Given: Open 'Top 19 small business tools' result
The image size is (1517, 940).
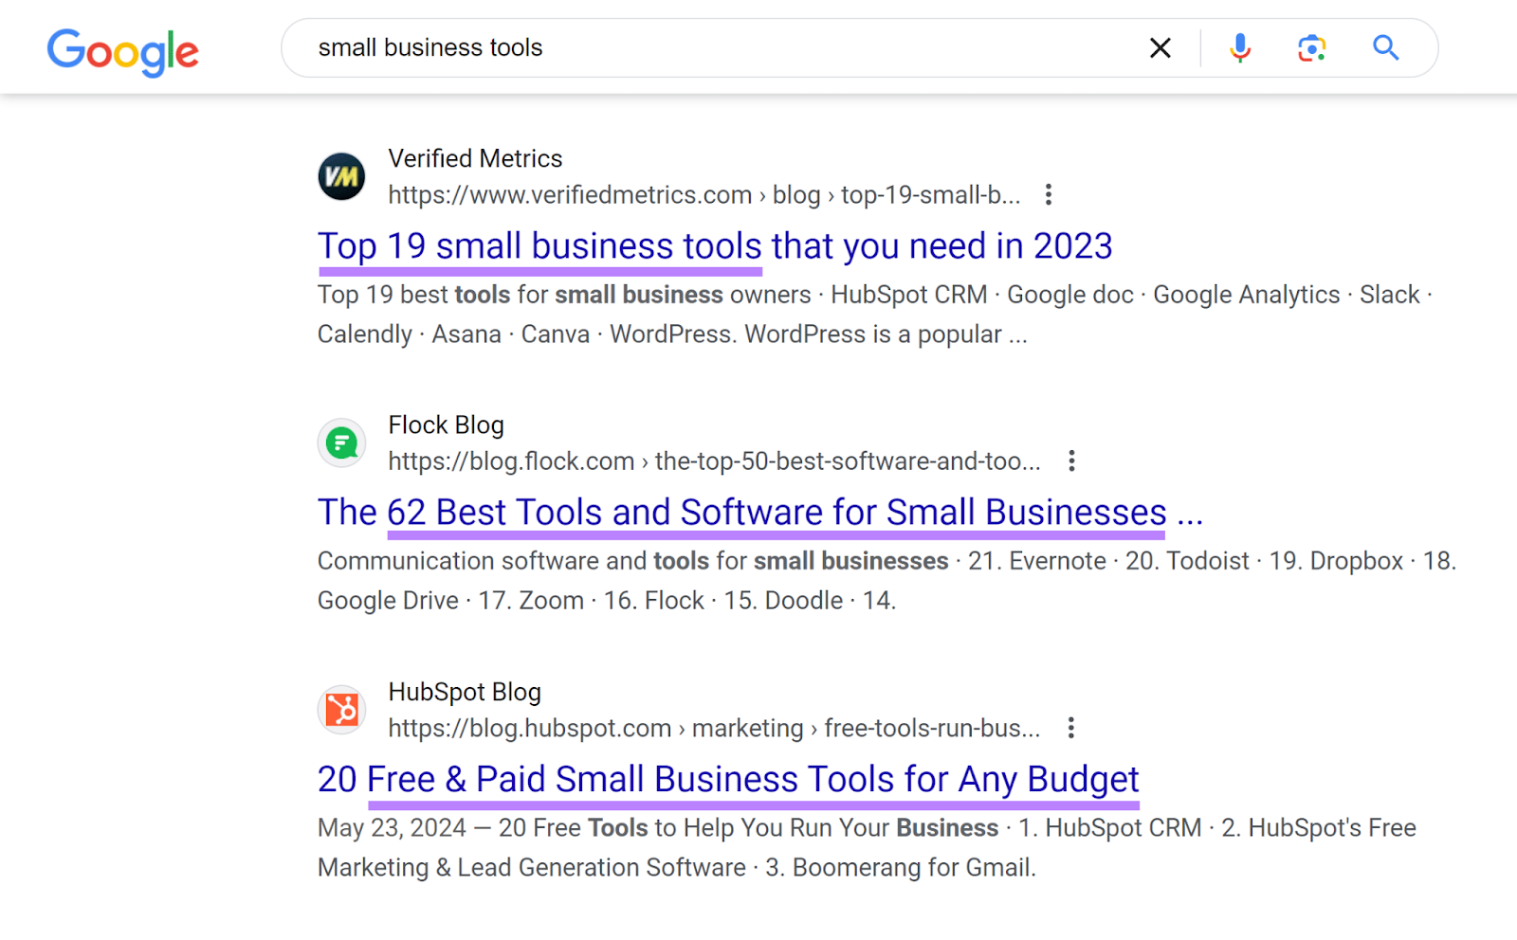Looking at the screenshot, I should pos(714,246).
